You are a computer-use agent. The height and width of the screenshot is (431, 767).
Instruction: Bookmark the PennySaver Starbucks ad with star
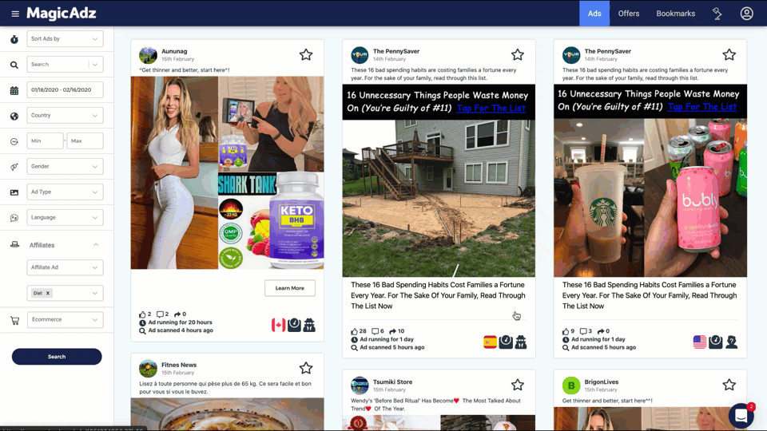[x=729, y=54]
